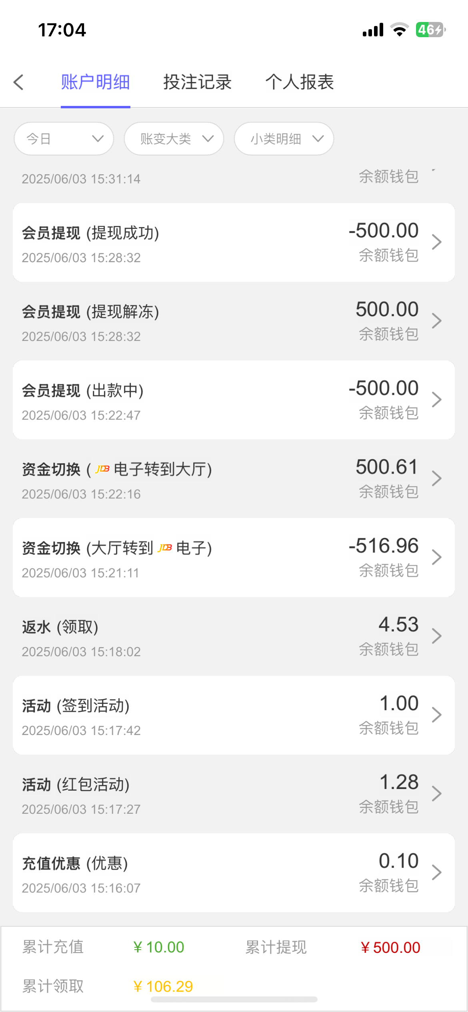
Task: Open chevron for 出款中 withdrawal entry
Action: click(x=436, y=400)
